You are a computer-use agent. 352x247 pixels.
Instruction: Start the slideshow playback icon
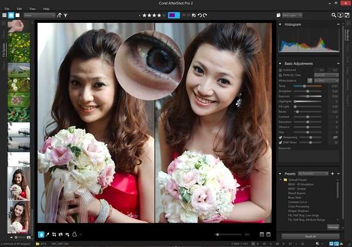tap(340, 15)
